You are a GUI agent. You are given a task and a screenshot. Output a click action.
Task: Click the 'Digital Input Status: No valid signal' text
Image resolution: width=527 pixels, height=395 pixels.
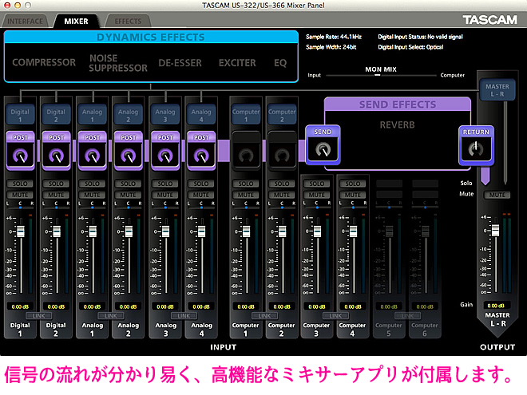coord(421,37)
